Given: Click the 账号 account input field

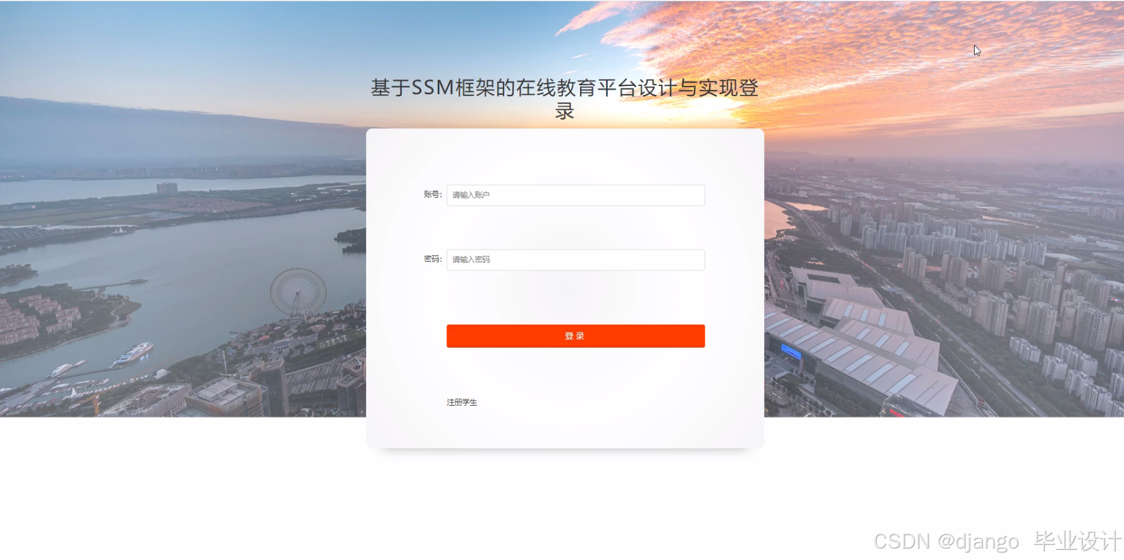Looking at the screenshot, I should point(576,195).
